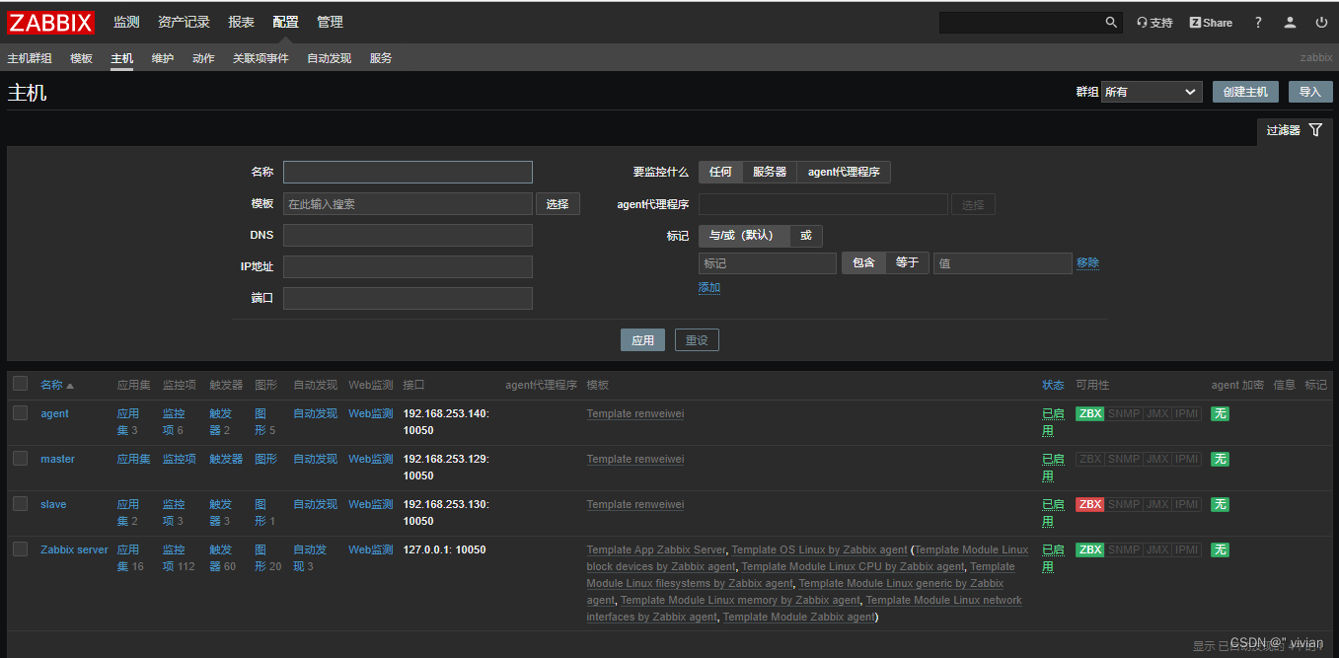Toggle the filter funnel icon
Viewport: 1339px width, 658px height.
1315,130
